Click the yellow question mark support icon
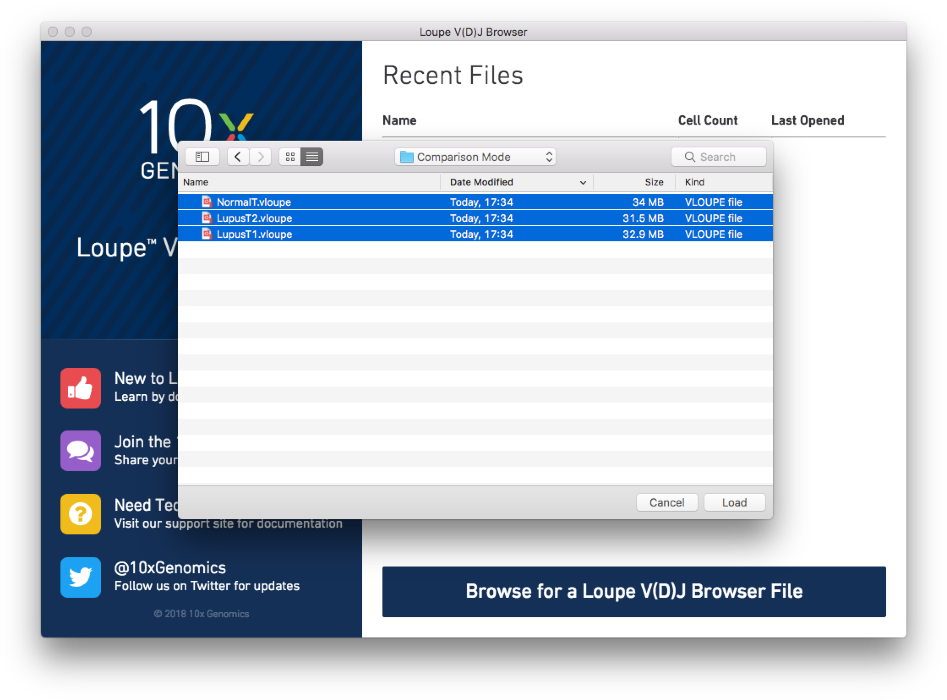The height and width of the screenshot is (700, 947). pos(81,514)
